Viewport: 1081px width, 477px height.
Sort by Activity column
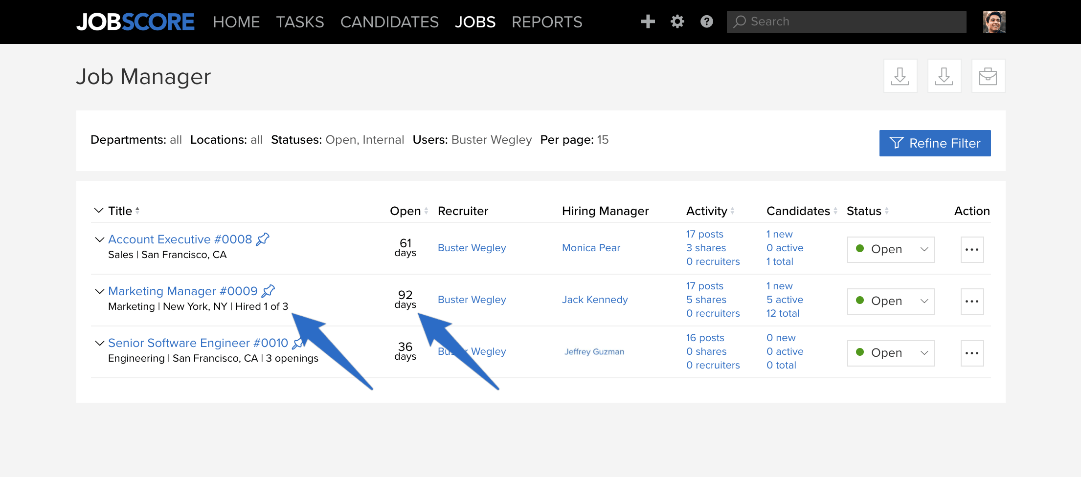tap(732, 211)
